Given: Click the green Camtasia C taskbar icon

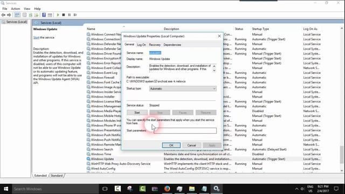Looking at the screenshot, I should coord(142,189).
